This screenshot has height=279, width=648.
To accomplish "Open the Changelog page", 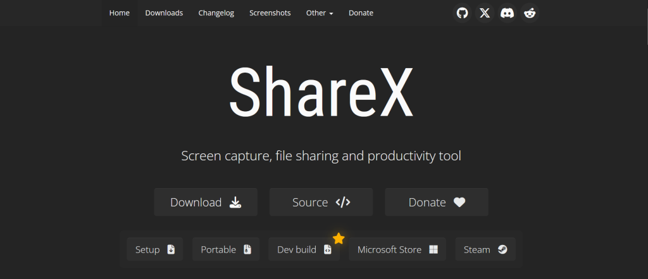I will point(216,13).
